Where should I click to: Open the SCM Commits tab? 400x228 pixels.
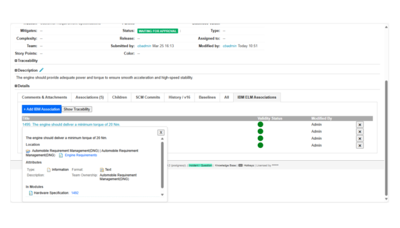click(147, 97)
